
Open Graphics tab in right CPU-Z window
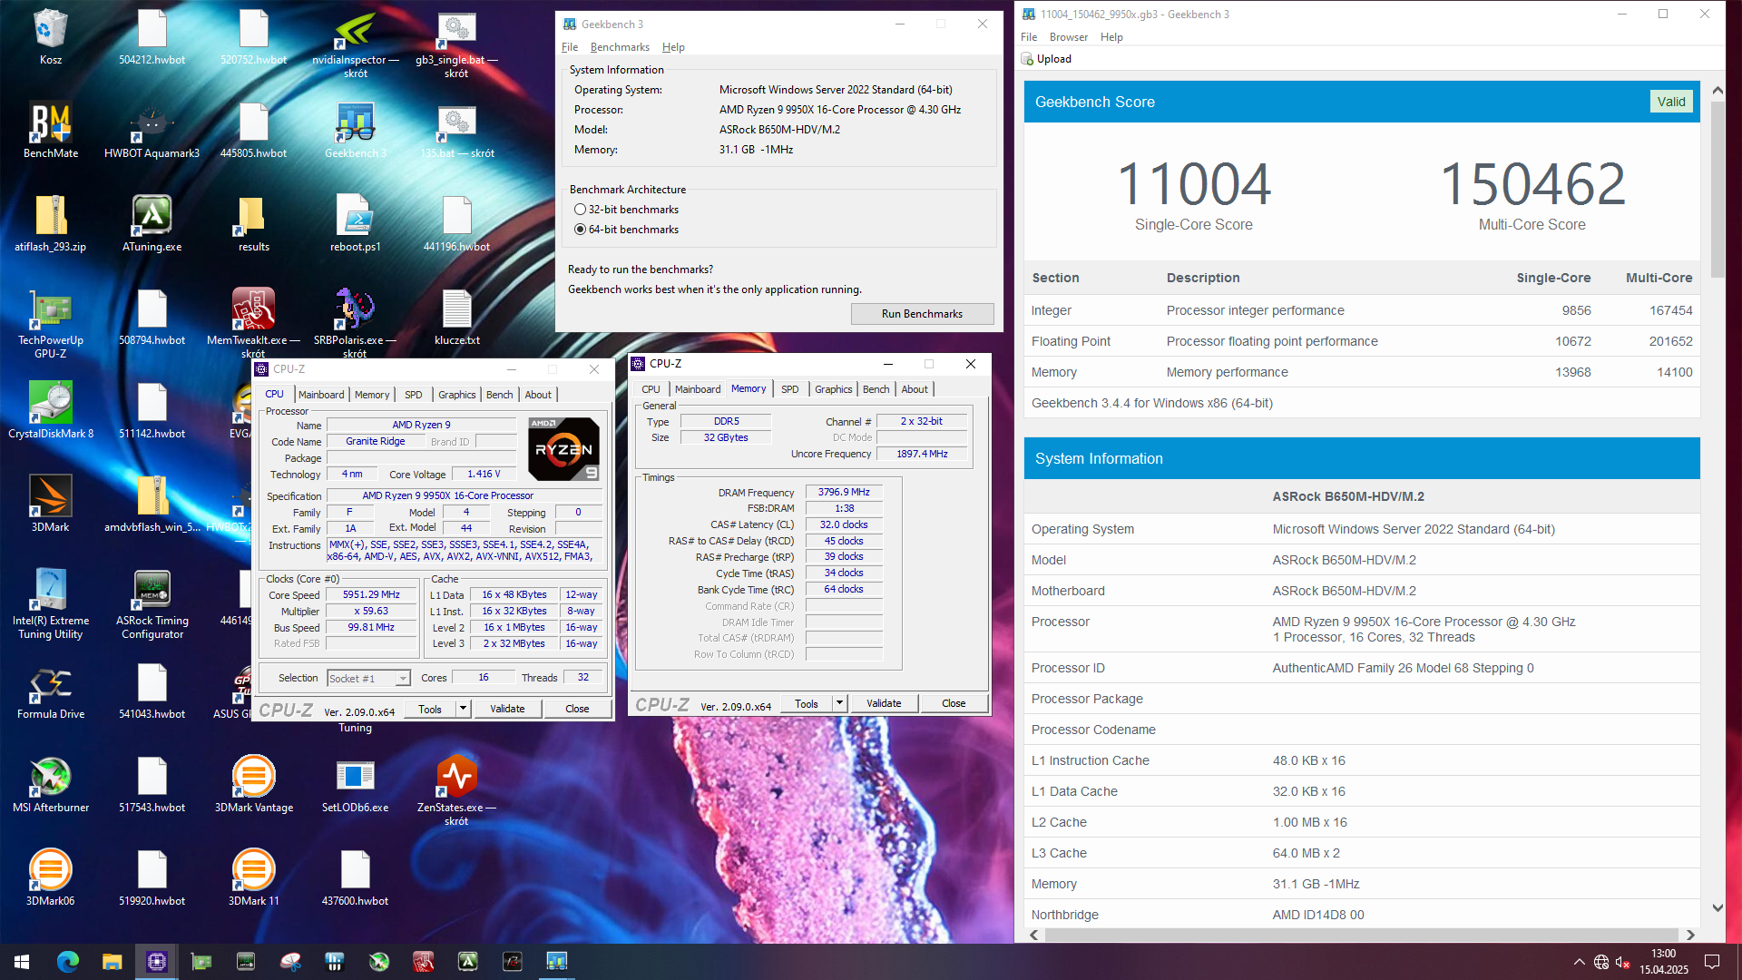[833, 389]
